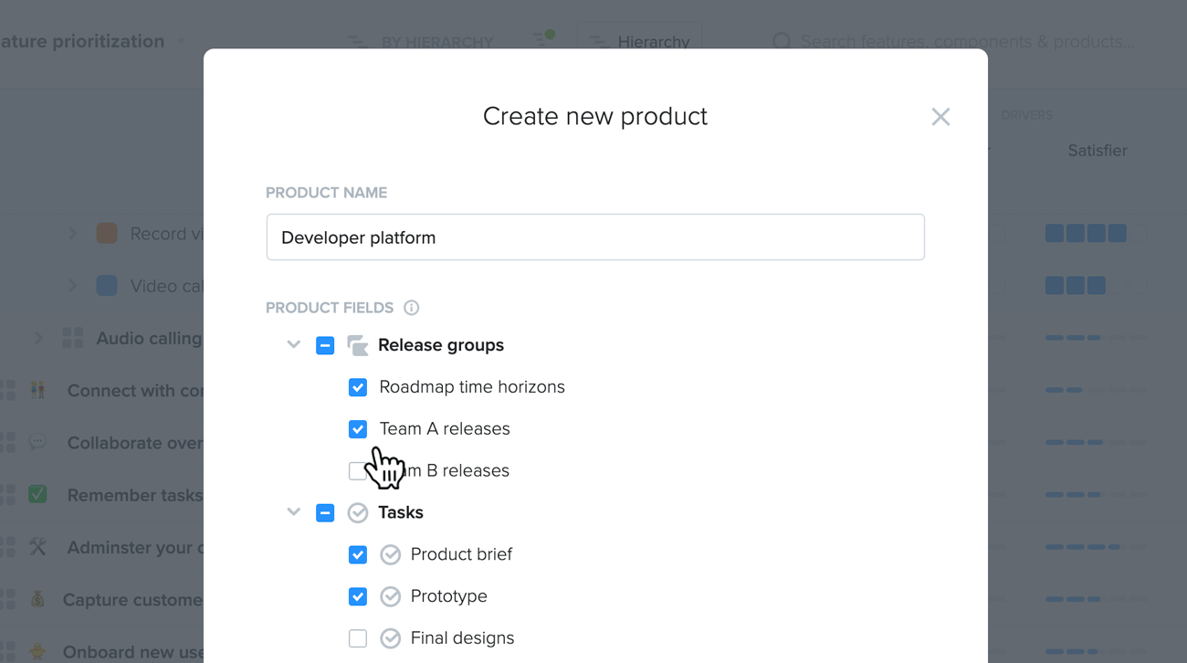The width and height of the screenshot is (1187, 663).
Task: Select the Roadmap time horizons label
Action: pos(472,387)
